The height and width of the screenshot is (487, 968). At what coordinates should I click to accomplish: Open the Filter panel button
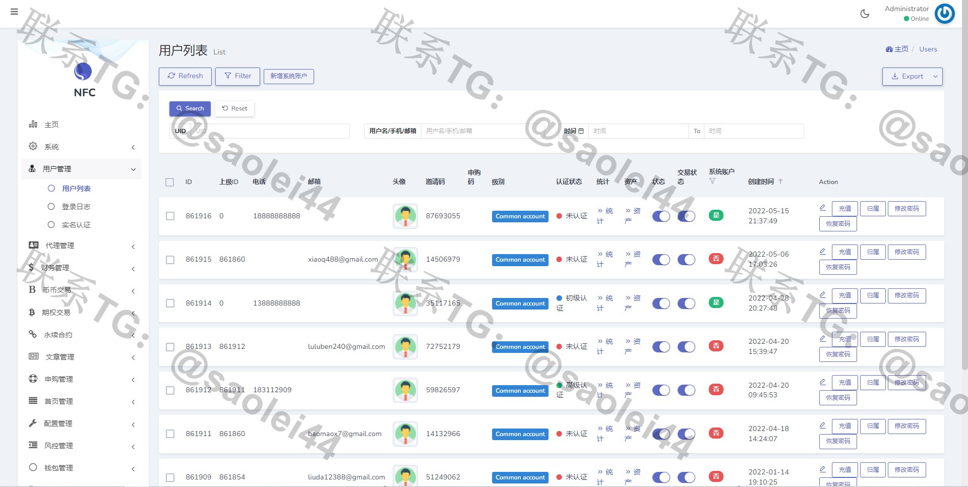point(237,77)
